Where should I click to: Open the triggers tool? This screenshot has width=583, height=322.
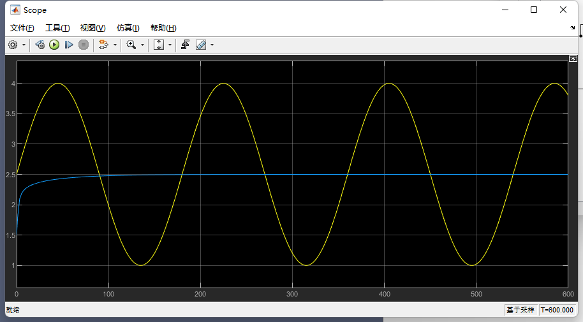pos(185,45)
